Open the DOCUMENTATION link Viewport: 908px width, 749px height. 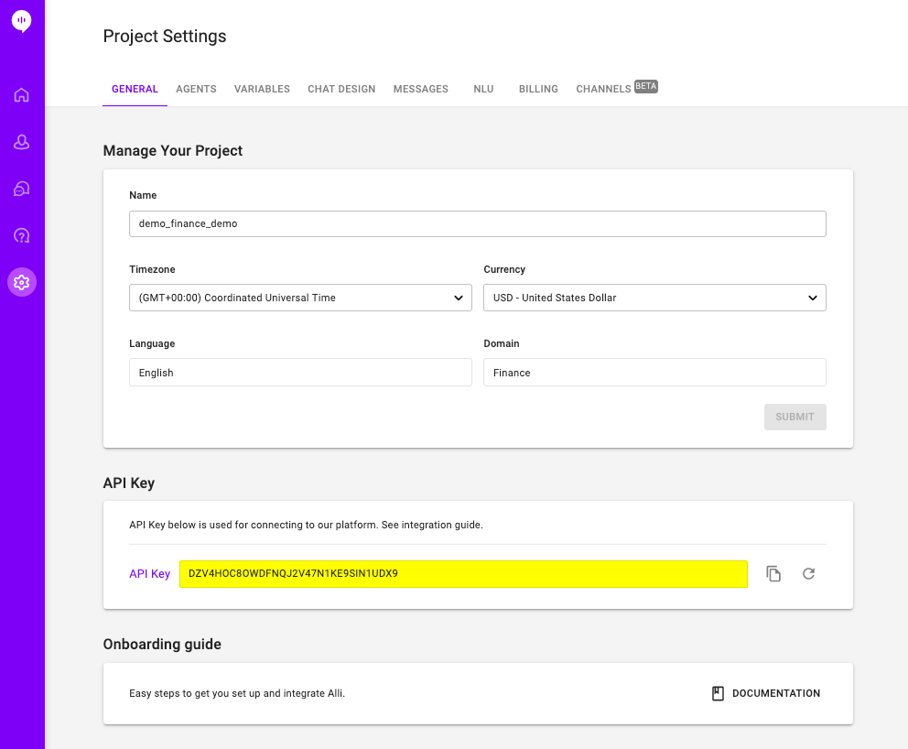point(776,693)
